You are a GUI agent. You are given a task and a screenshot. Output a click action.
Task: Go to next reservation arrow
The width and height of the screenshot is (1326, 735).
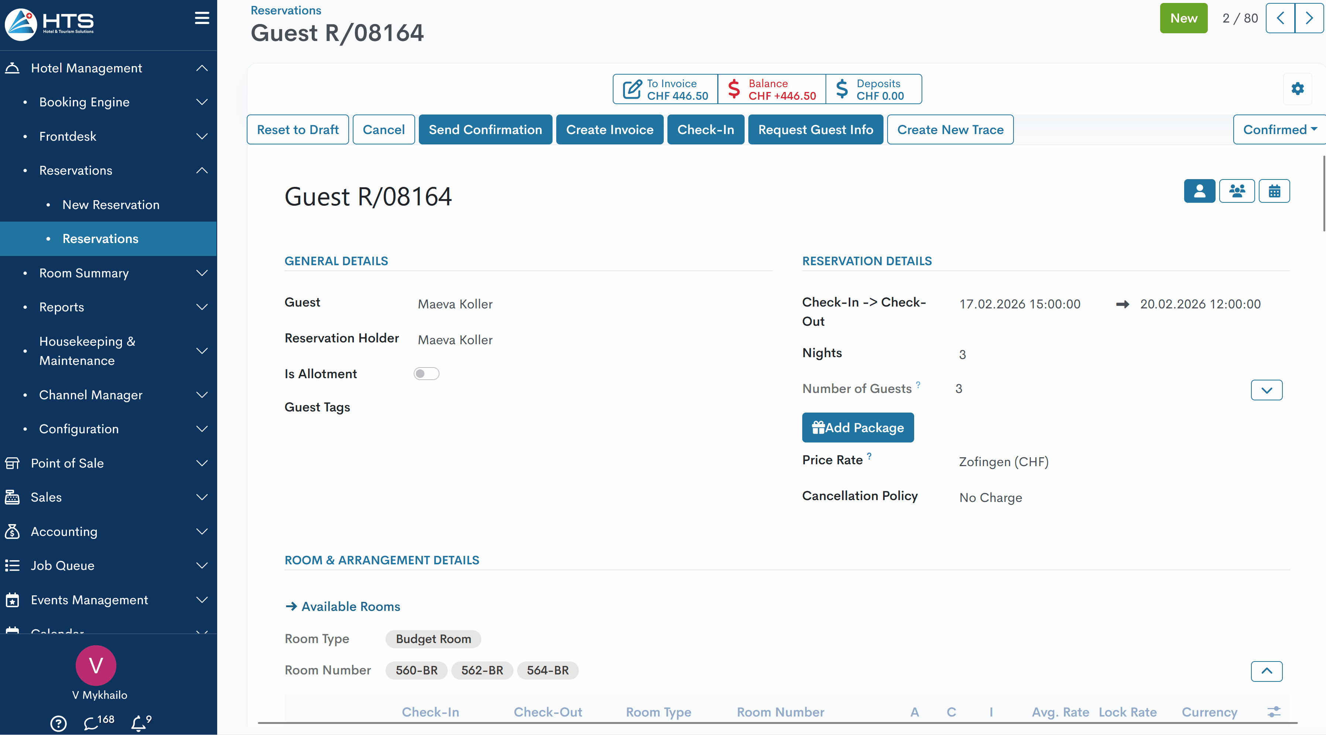(1309, 18)
